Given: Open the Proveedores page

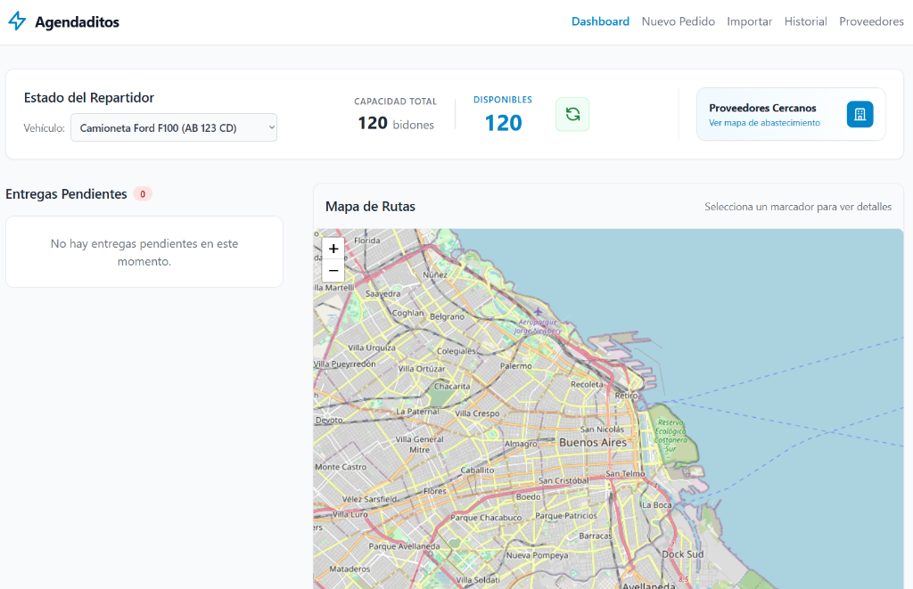Looking at the screenshot, I should tap(871, 21).
